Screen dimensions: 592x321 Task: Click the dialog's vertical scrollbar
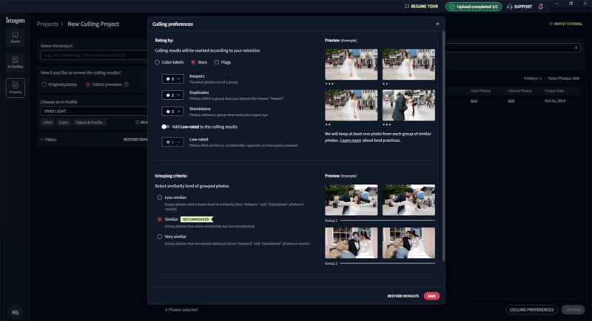pos(443,148)
